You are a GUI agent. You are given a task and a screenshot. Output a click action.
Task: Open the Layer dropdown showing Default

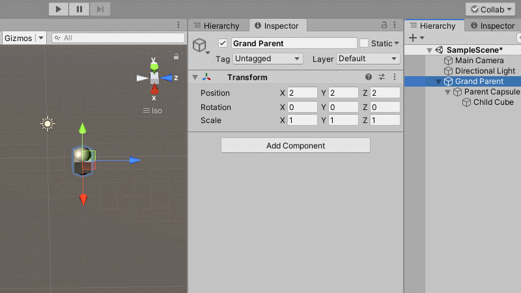pos(368,59)
